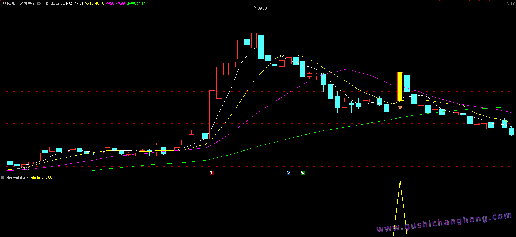Click the 华阳智能(日线.前复权) chart title
This screenshot has width=516, height=237.
18,3
